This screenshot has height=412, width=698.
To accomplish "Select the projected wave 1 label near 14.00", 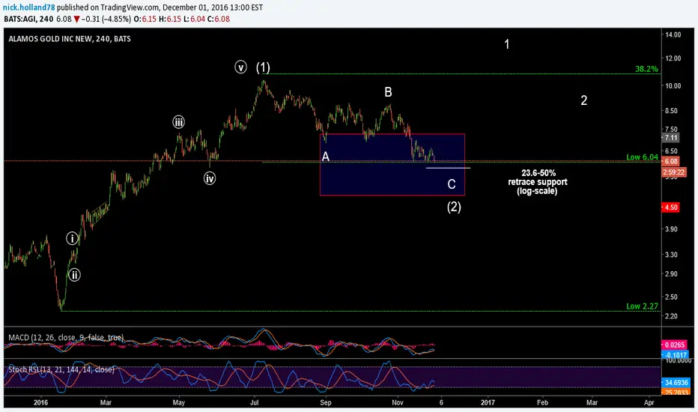I will click(506, 44).
